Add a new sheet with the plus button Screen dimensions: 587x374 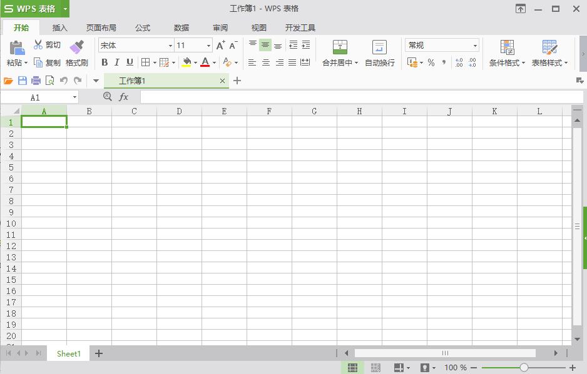98,353
